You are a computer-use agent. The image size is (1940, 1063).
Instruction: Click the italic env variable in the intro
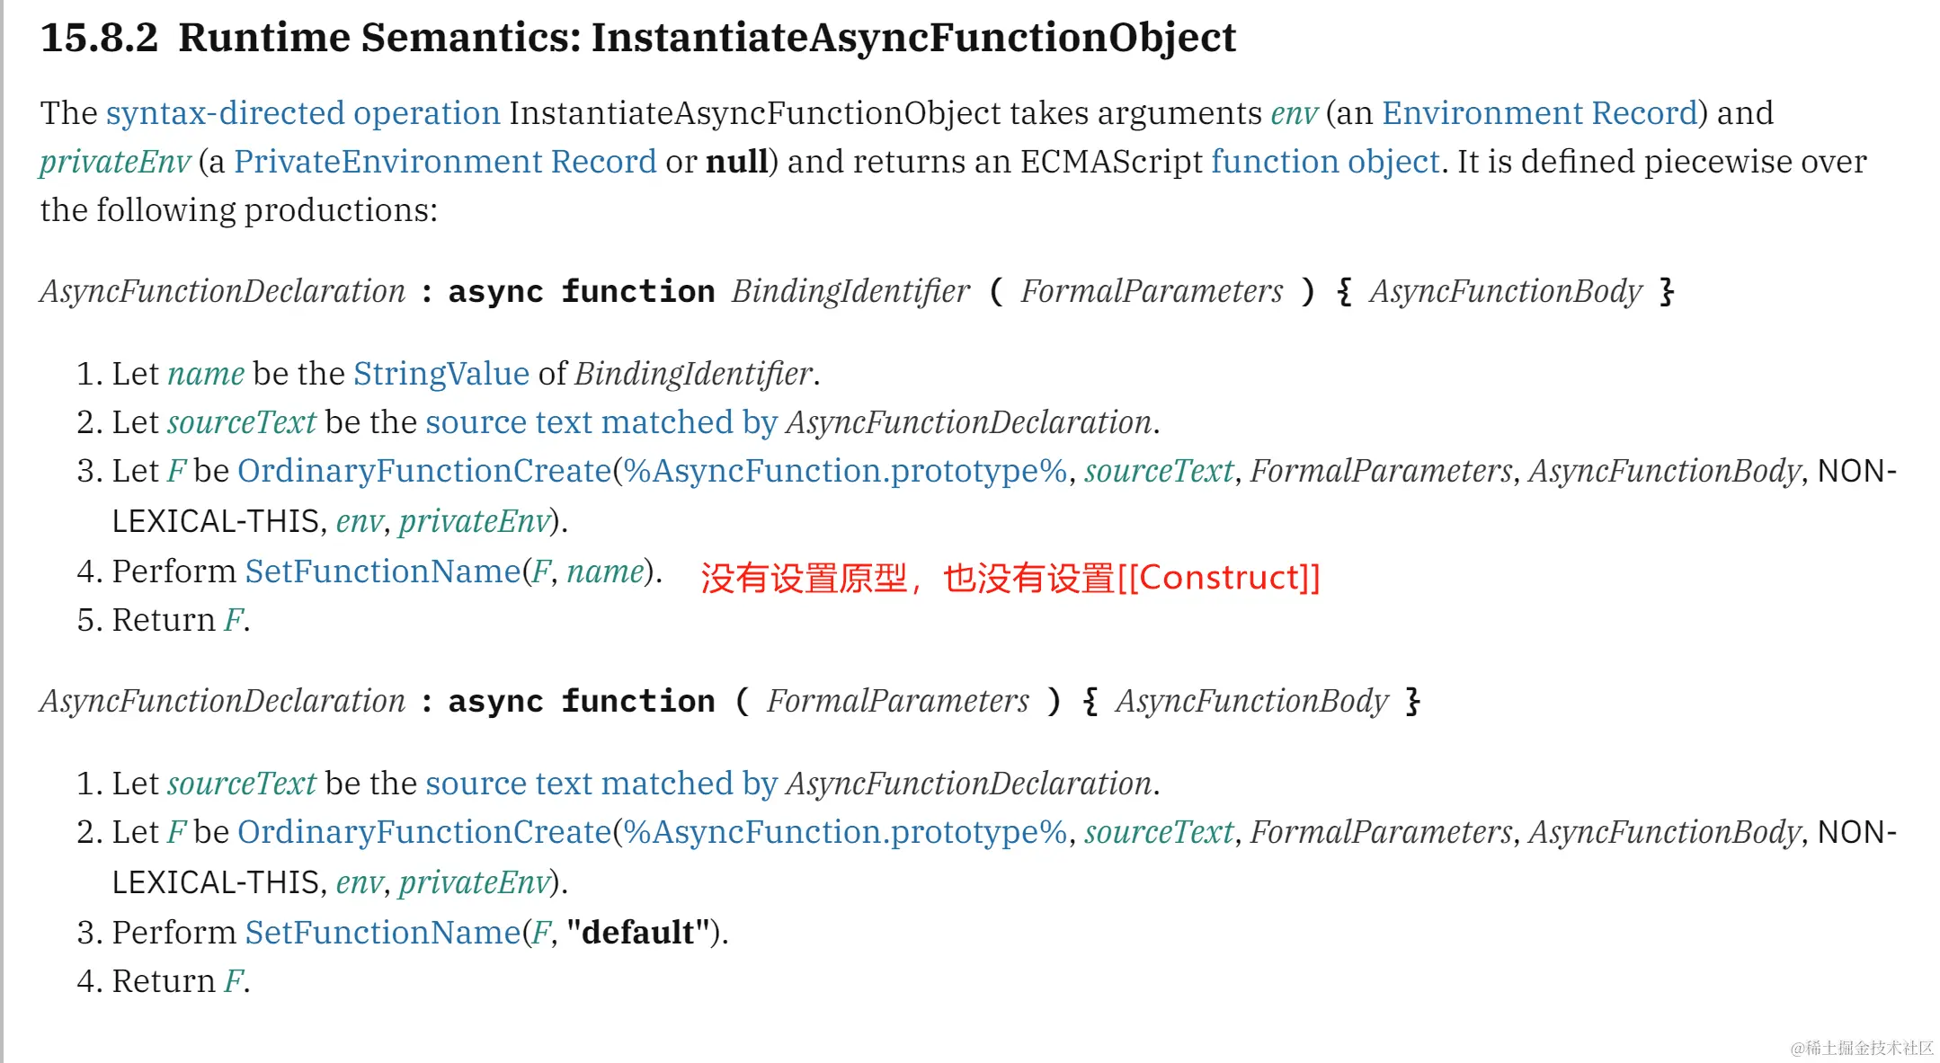tap(1294, 113)
